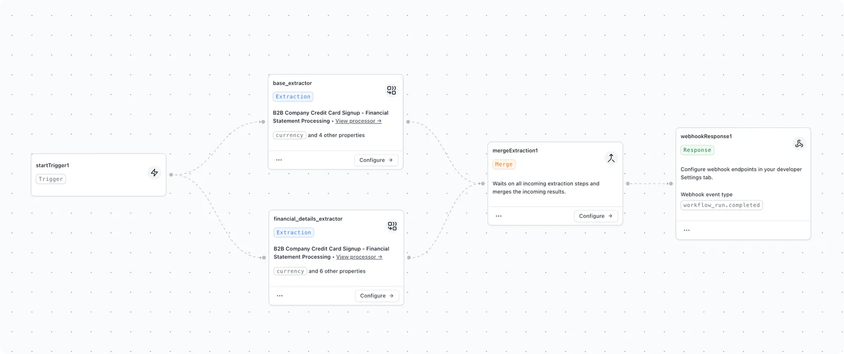This screenshot has width=844, height=354.
Task: Click the input connector of webhookResponse1
Action: (671, 184)
